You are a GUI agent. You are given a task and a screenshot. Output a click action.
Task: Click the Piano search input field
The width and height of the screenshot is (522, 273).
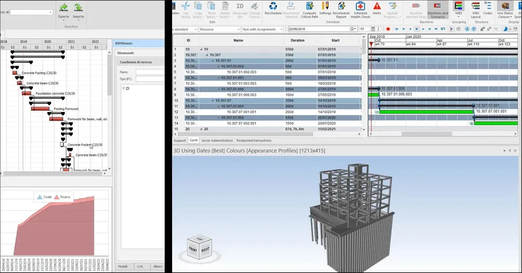[x=149, y=72]
